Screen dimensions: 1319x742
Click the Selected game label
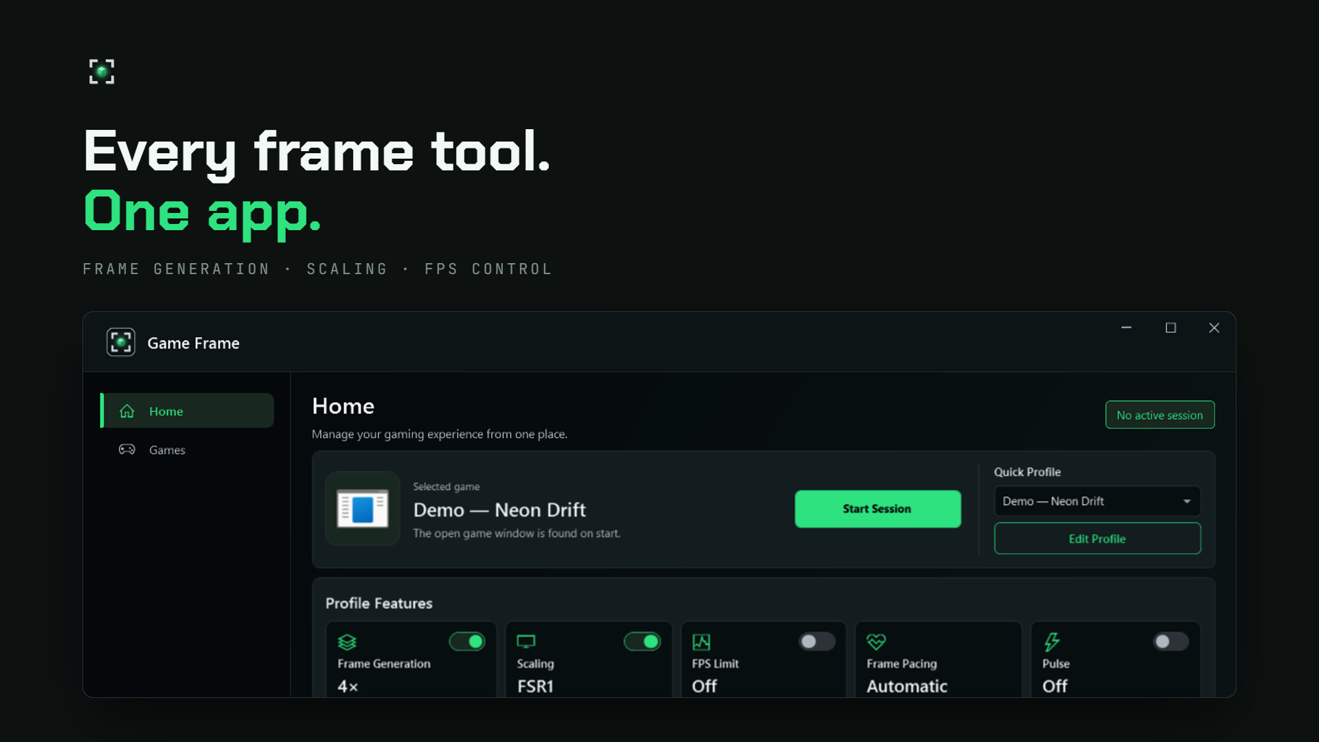point(446,486)
